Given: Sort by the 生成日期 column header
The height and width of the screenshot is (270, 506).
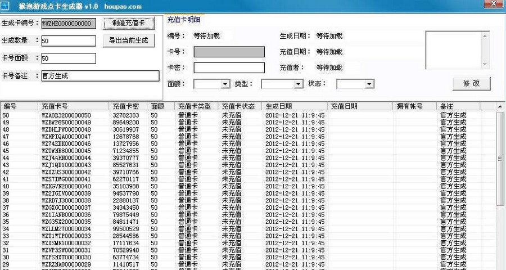Looking at the screenshot, I should [295, 106].
